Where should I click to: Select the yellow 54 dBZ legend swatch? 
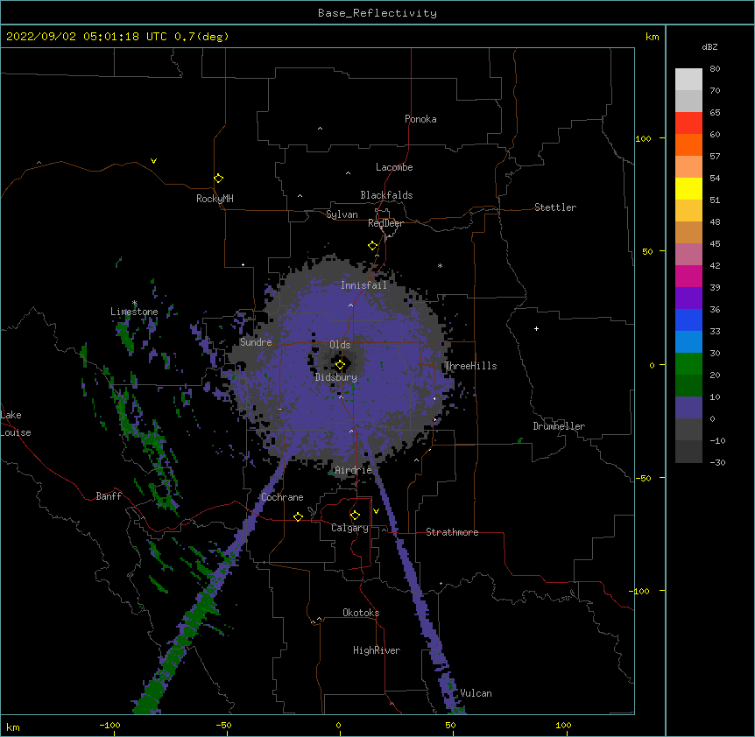click(688, 188)
